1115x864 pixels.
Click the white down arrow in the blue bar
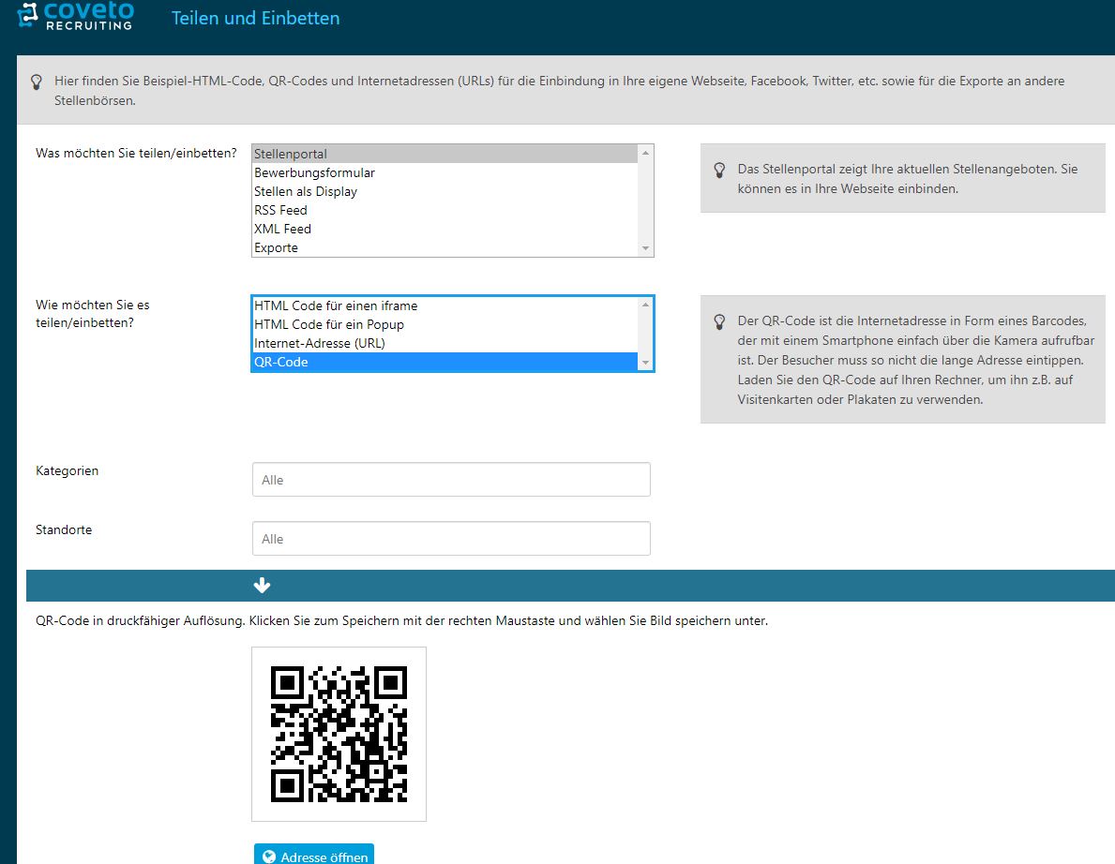pyautogui.click(x=262, y=586)
